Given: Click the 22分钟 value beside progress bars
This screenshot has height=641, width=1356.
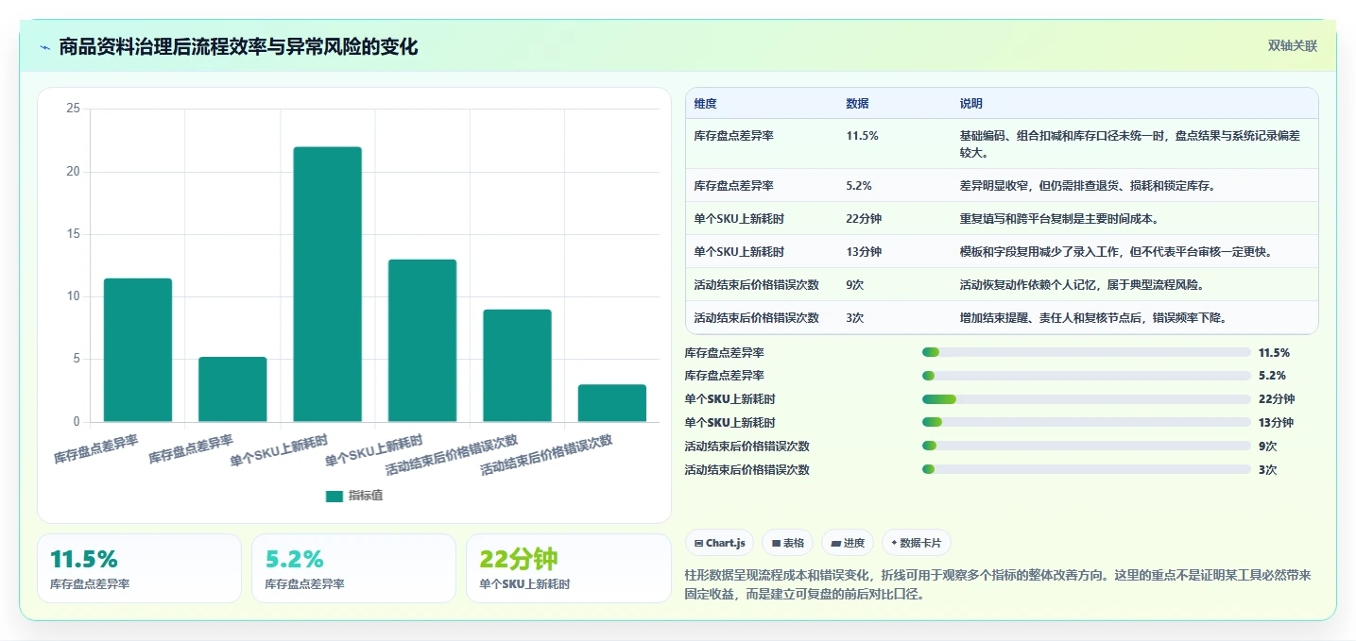Looking at the screenshot, I should click(x=1277, y=399).
